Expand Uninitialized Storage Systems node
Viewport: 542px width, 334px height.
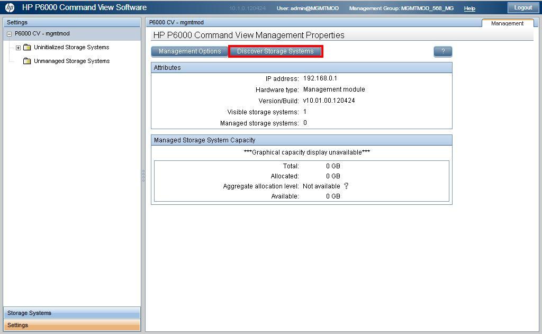(19, 48)
